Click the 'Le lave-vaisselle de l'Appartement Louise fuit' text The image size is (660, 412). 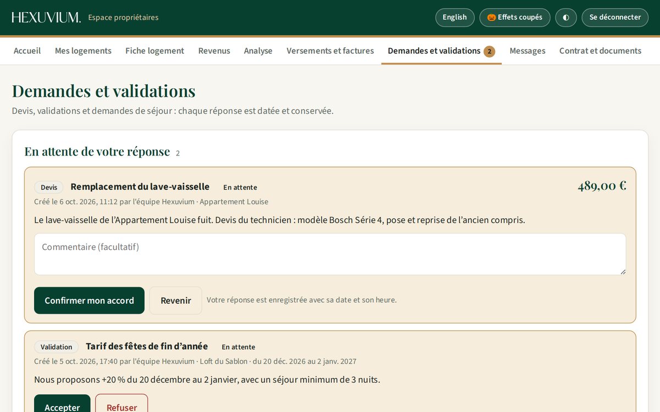[279, 220]
